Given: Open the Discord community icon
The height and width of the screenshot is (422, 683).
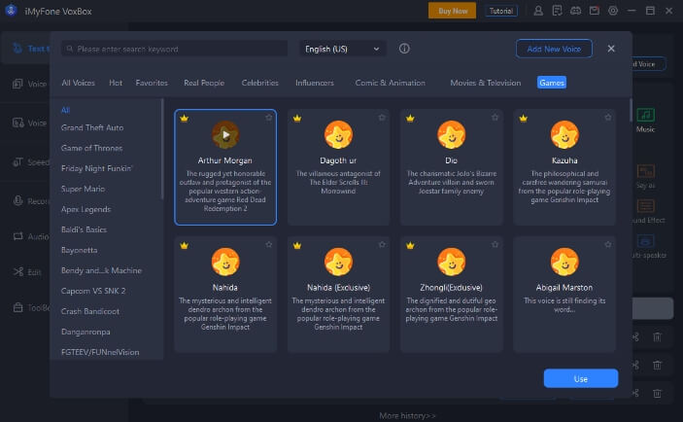Looking at the screenshot, I should click(575, 11).
